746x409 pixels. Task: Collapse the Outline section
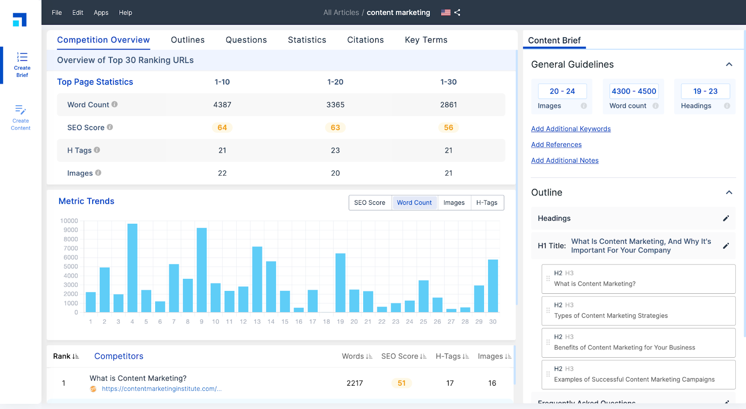pyautogui.click(x=729, y=193)
